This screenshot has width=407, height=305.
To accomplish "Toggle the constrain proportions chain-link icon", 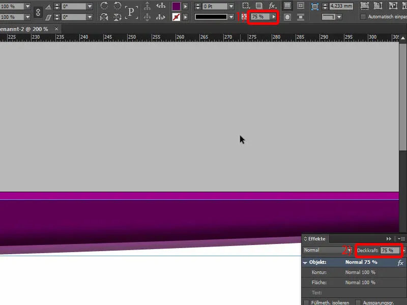I will point(38,12).
